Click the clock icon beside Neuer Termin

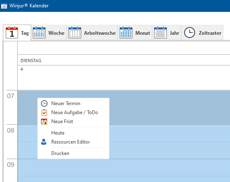pos(44,103)
